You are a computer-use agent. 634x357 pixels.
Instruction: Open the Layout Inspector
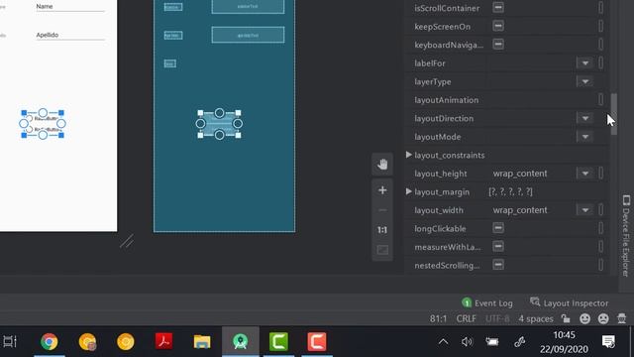click(569, 302)
